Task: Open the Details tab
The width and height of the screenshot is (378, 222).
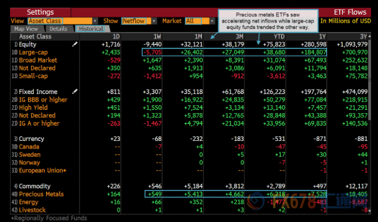Action: (59, 29)
